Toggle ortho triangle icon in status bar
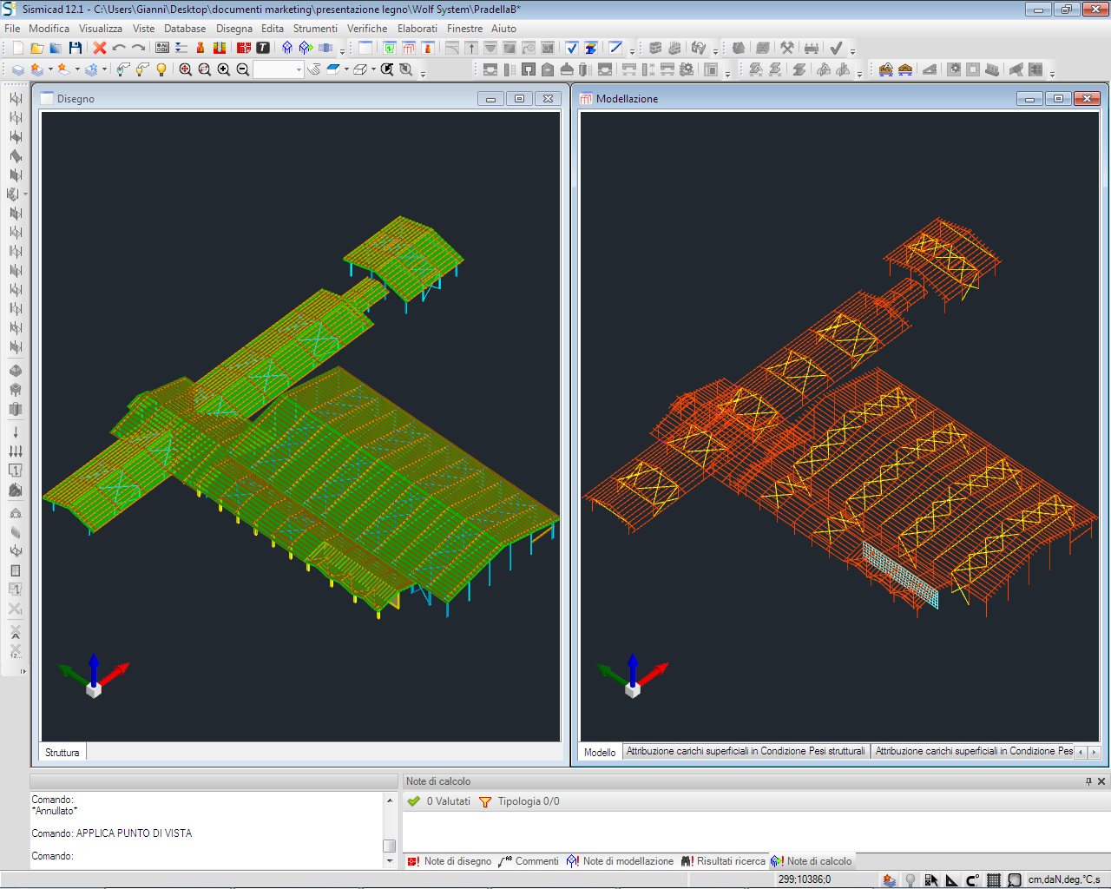The width and height of the screenshot is (1111, 889). pos(952,879)
